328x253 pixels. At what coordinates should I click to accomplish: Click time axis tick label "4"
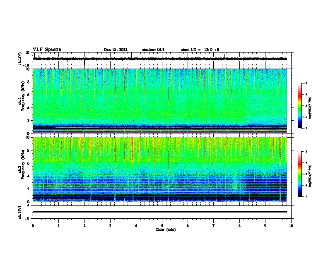[x=136, y=226]
